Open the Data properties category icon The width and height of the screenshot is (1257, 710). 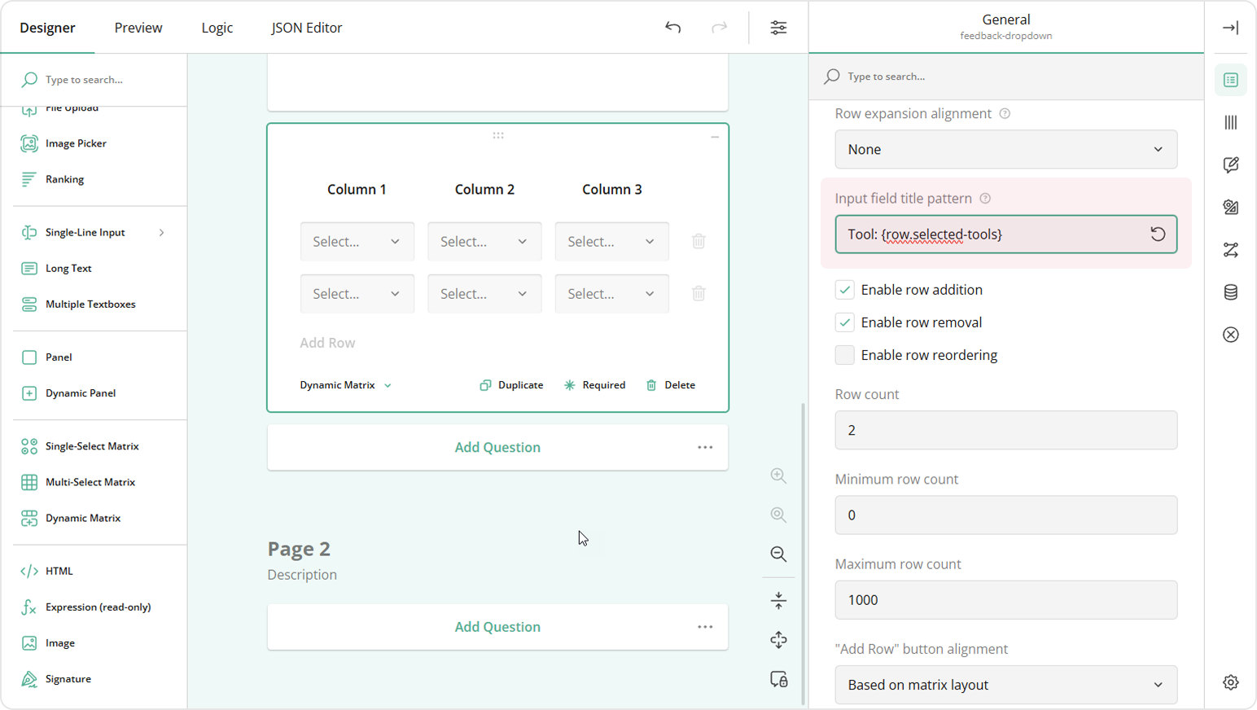tap(1231, 291)
